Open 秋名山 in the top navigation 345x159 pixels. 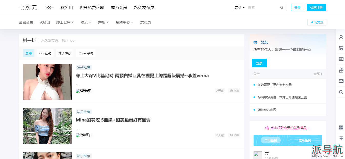(67, 8)
